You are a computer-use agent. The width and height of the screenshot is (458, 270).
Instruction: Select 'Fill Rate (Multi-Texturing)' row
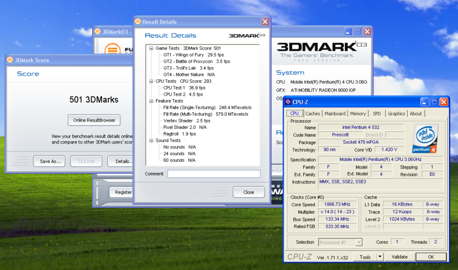pyautogui.click(x=206, y=114)
